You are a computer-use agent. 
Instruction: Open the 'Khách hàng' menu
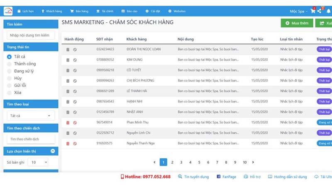click(51, 11)
